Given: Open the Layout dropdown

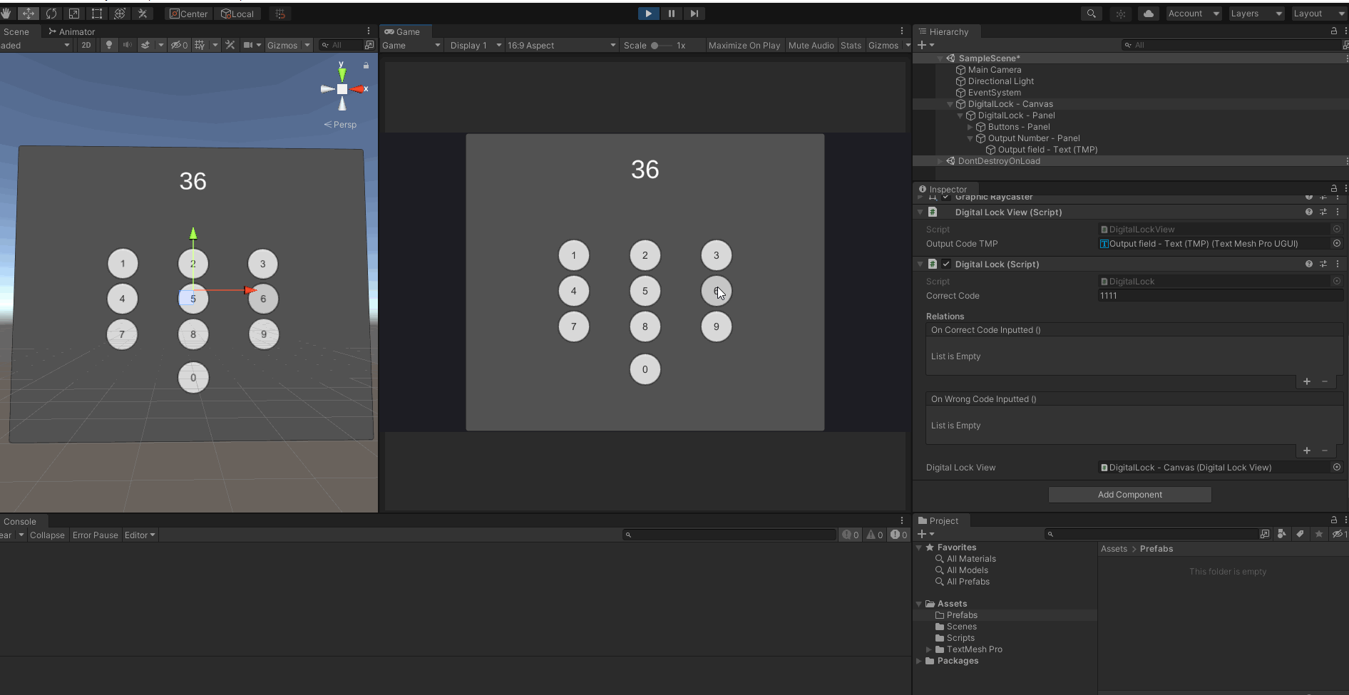Looking at the screenshot, I should 1318,14.
